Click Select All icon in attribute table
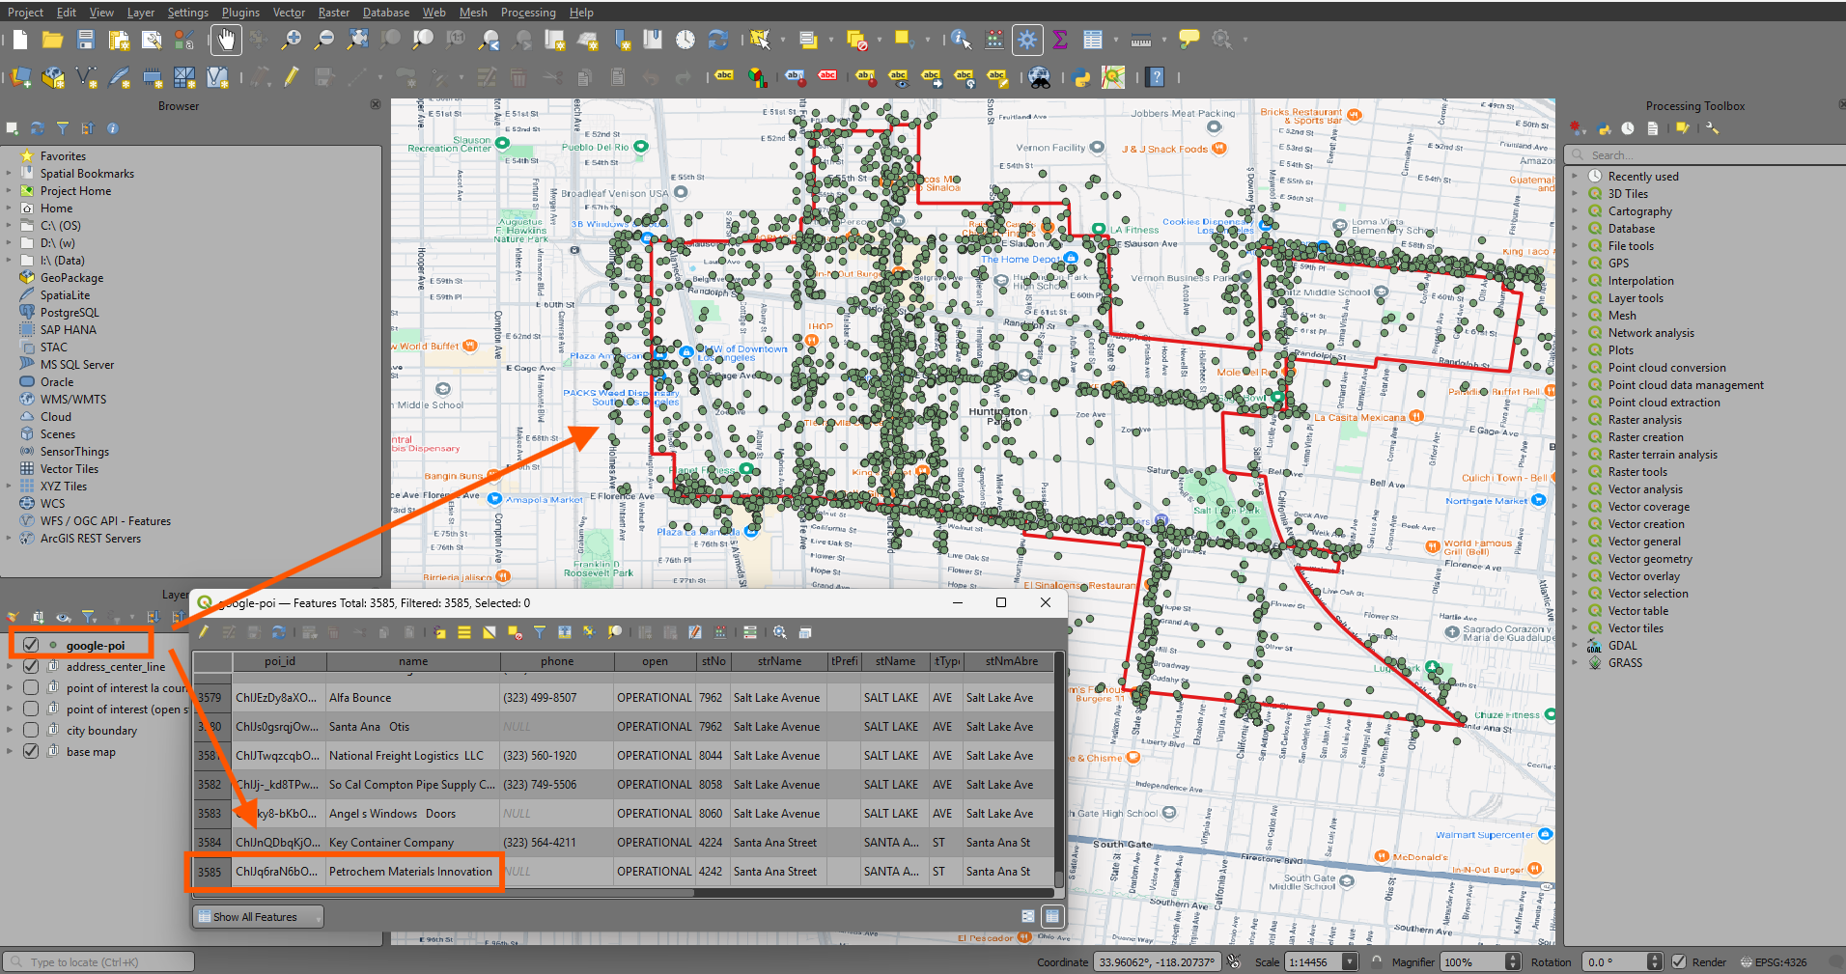The height and width of the screenshot is (974, 1846). coord(464,632)
